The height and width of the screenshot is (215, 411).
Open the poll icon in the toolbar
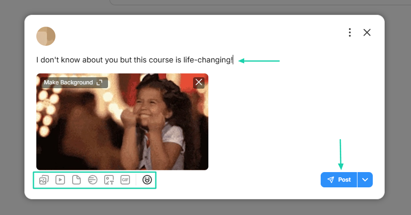93,180
